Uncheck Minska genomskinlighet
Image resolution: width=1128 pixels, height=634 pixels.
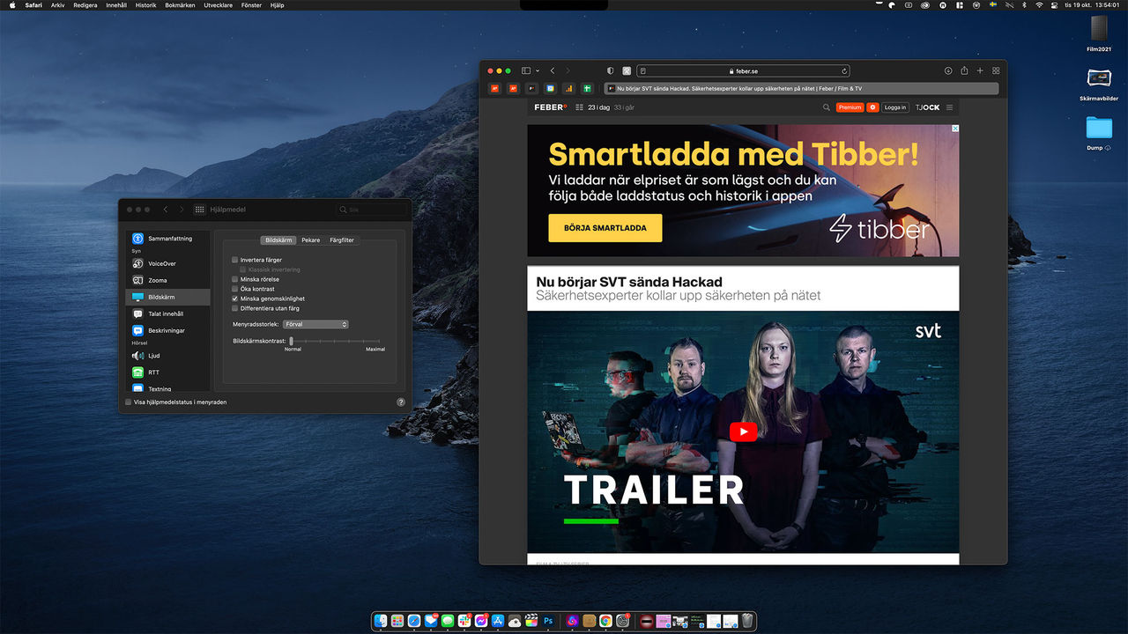[235, 299]
